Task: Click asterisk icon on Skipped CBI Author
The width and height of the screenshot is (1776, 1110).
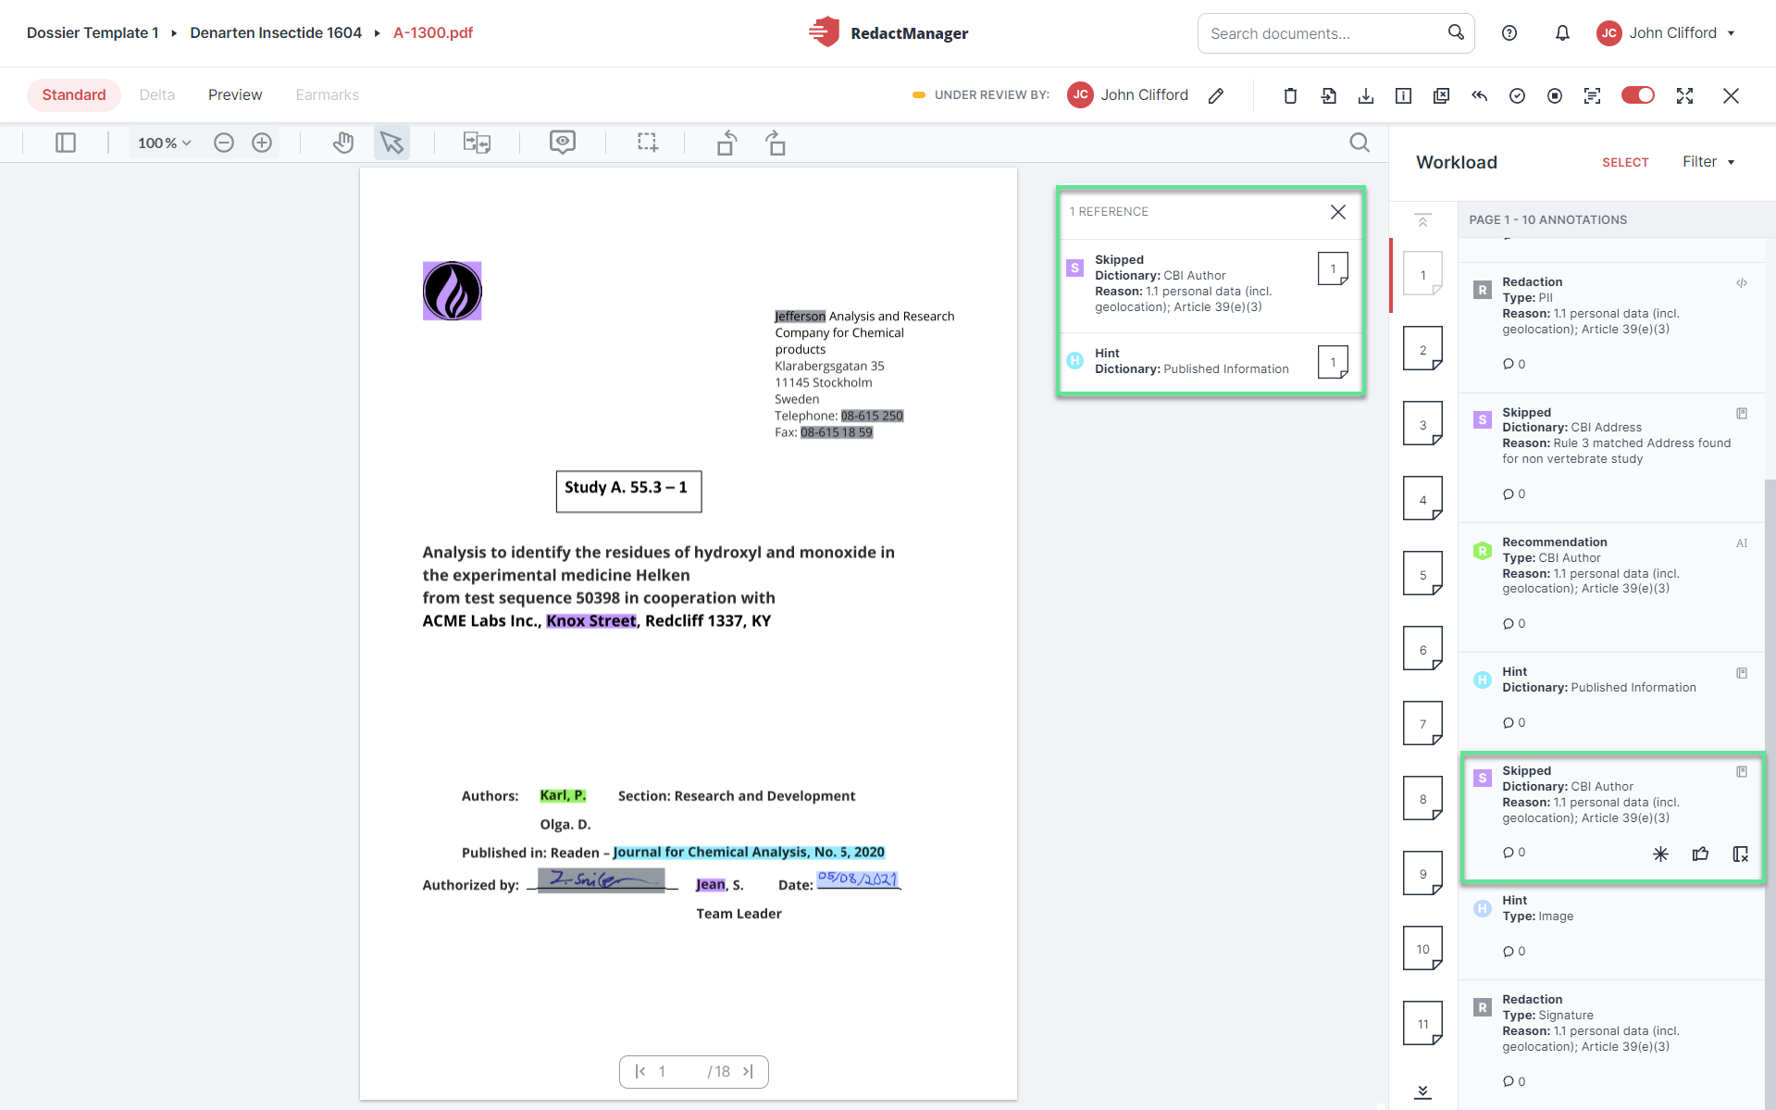Action: 1661,854
